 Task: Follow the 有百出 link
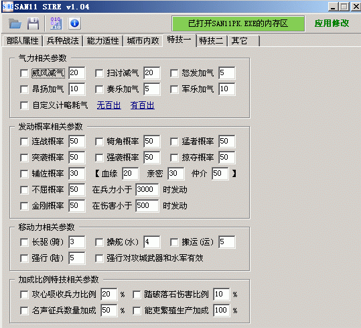click(x=142, y=105)
